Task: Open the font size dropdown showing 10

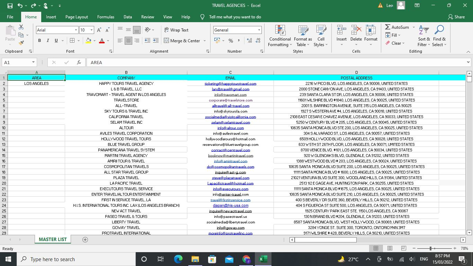Action: tap(91, 30)
